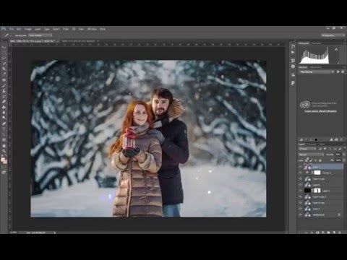Click the Learn more about Libraries link
This screenshot has width=347, height=260.
pyautogui.click(x=320, y=111)
